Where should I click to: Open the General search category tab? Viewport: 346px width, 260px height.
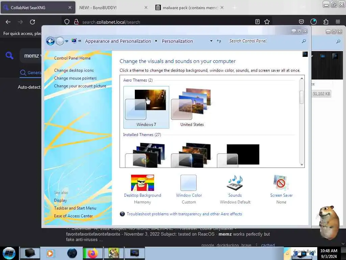pyautogui.click(x=30, y=73)
